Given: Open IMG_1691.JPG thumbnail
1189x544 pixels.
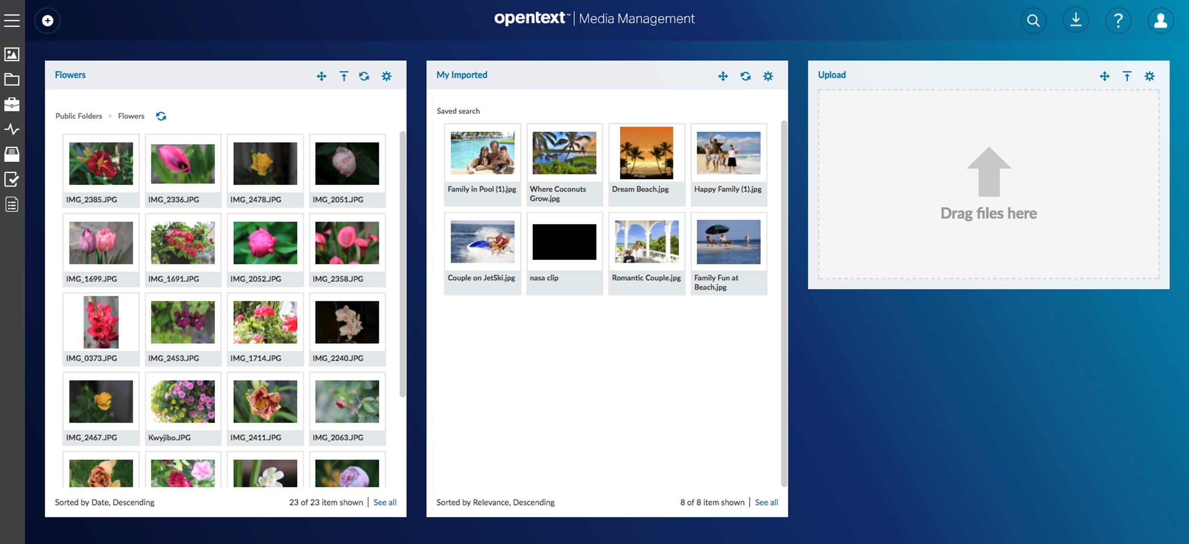Looking at the screenshot, I should pos(183,243).
